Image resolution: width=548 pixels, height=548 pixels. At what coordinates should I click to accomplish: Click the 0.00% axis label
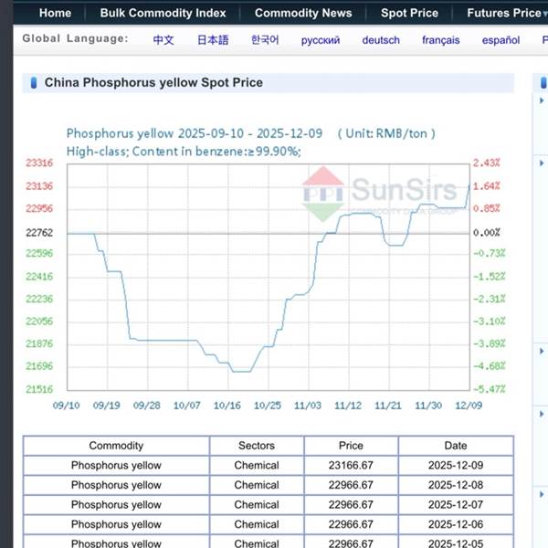[x=486, y=232]
